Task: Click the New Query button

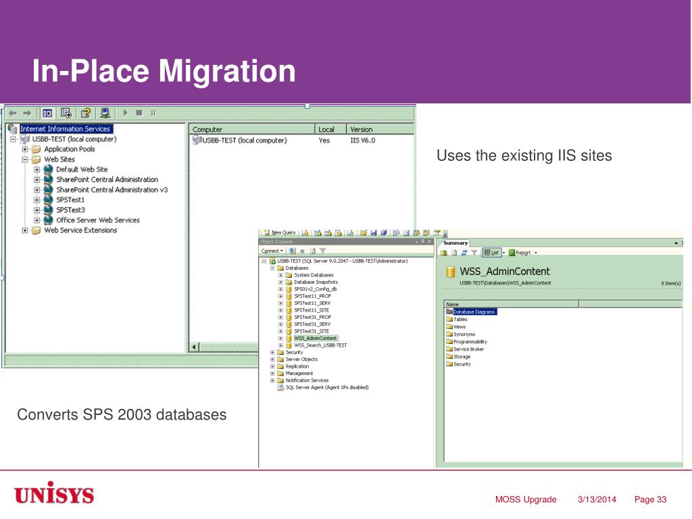Action: (280, 232)
